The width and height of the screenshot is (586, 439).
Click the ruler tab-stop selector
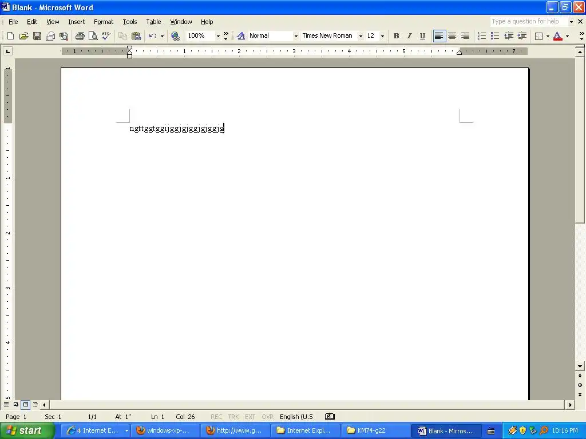pyautogui.click(x=7, y=51)
